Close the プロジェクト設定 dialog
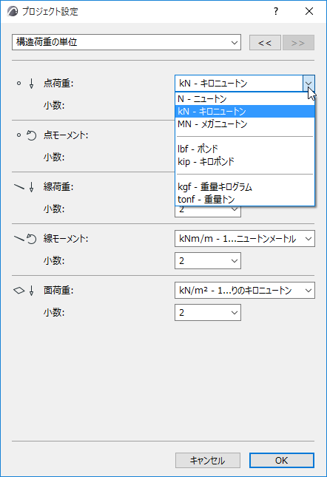327x477 pixels. point(309,12)
